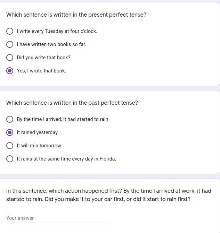The width and height of the screenshot is (220, 233).
Task: Click the past perfect tense question heading
Action: 72,103
